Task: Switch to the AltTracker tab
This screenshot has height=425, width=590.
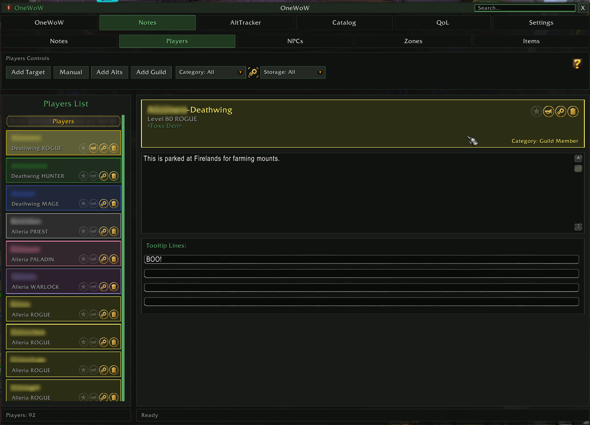Action: click(x=245, y=23)
